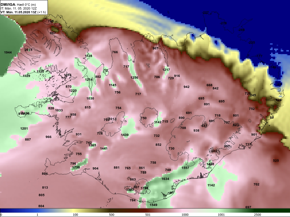
Task: Click the map value 813
Action: point(45,187)
